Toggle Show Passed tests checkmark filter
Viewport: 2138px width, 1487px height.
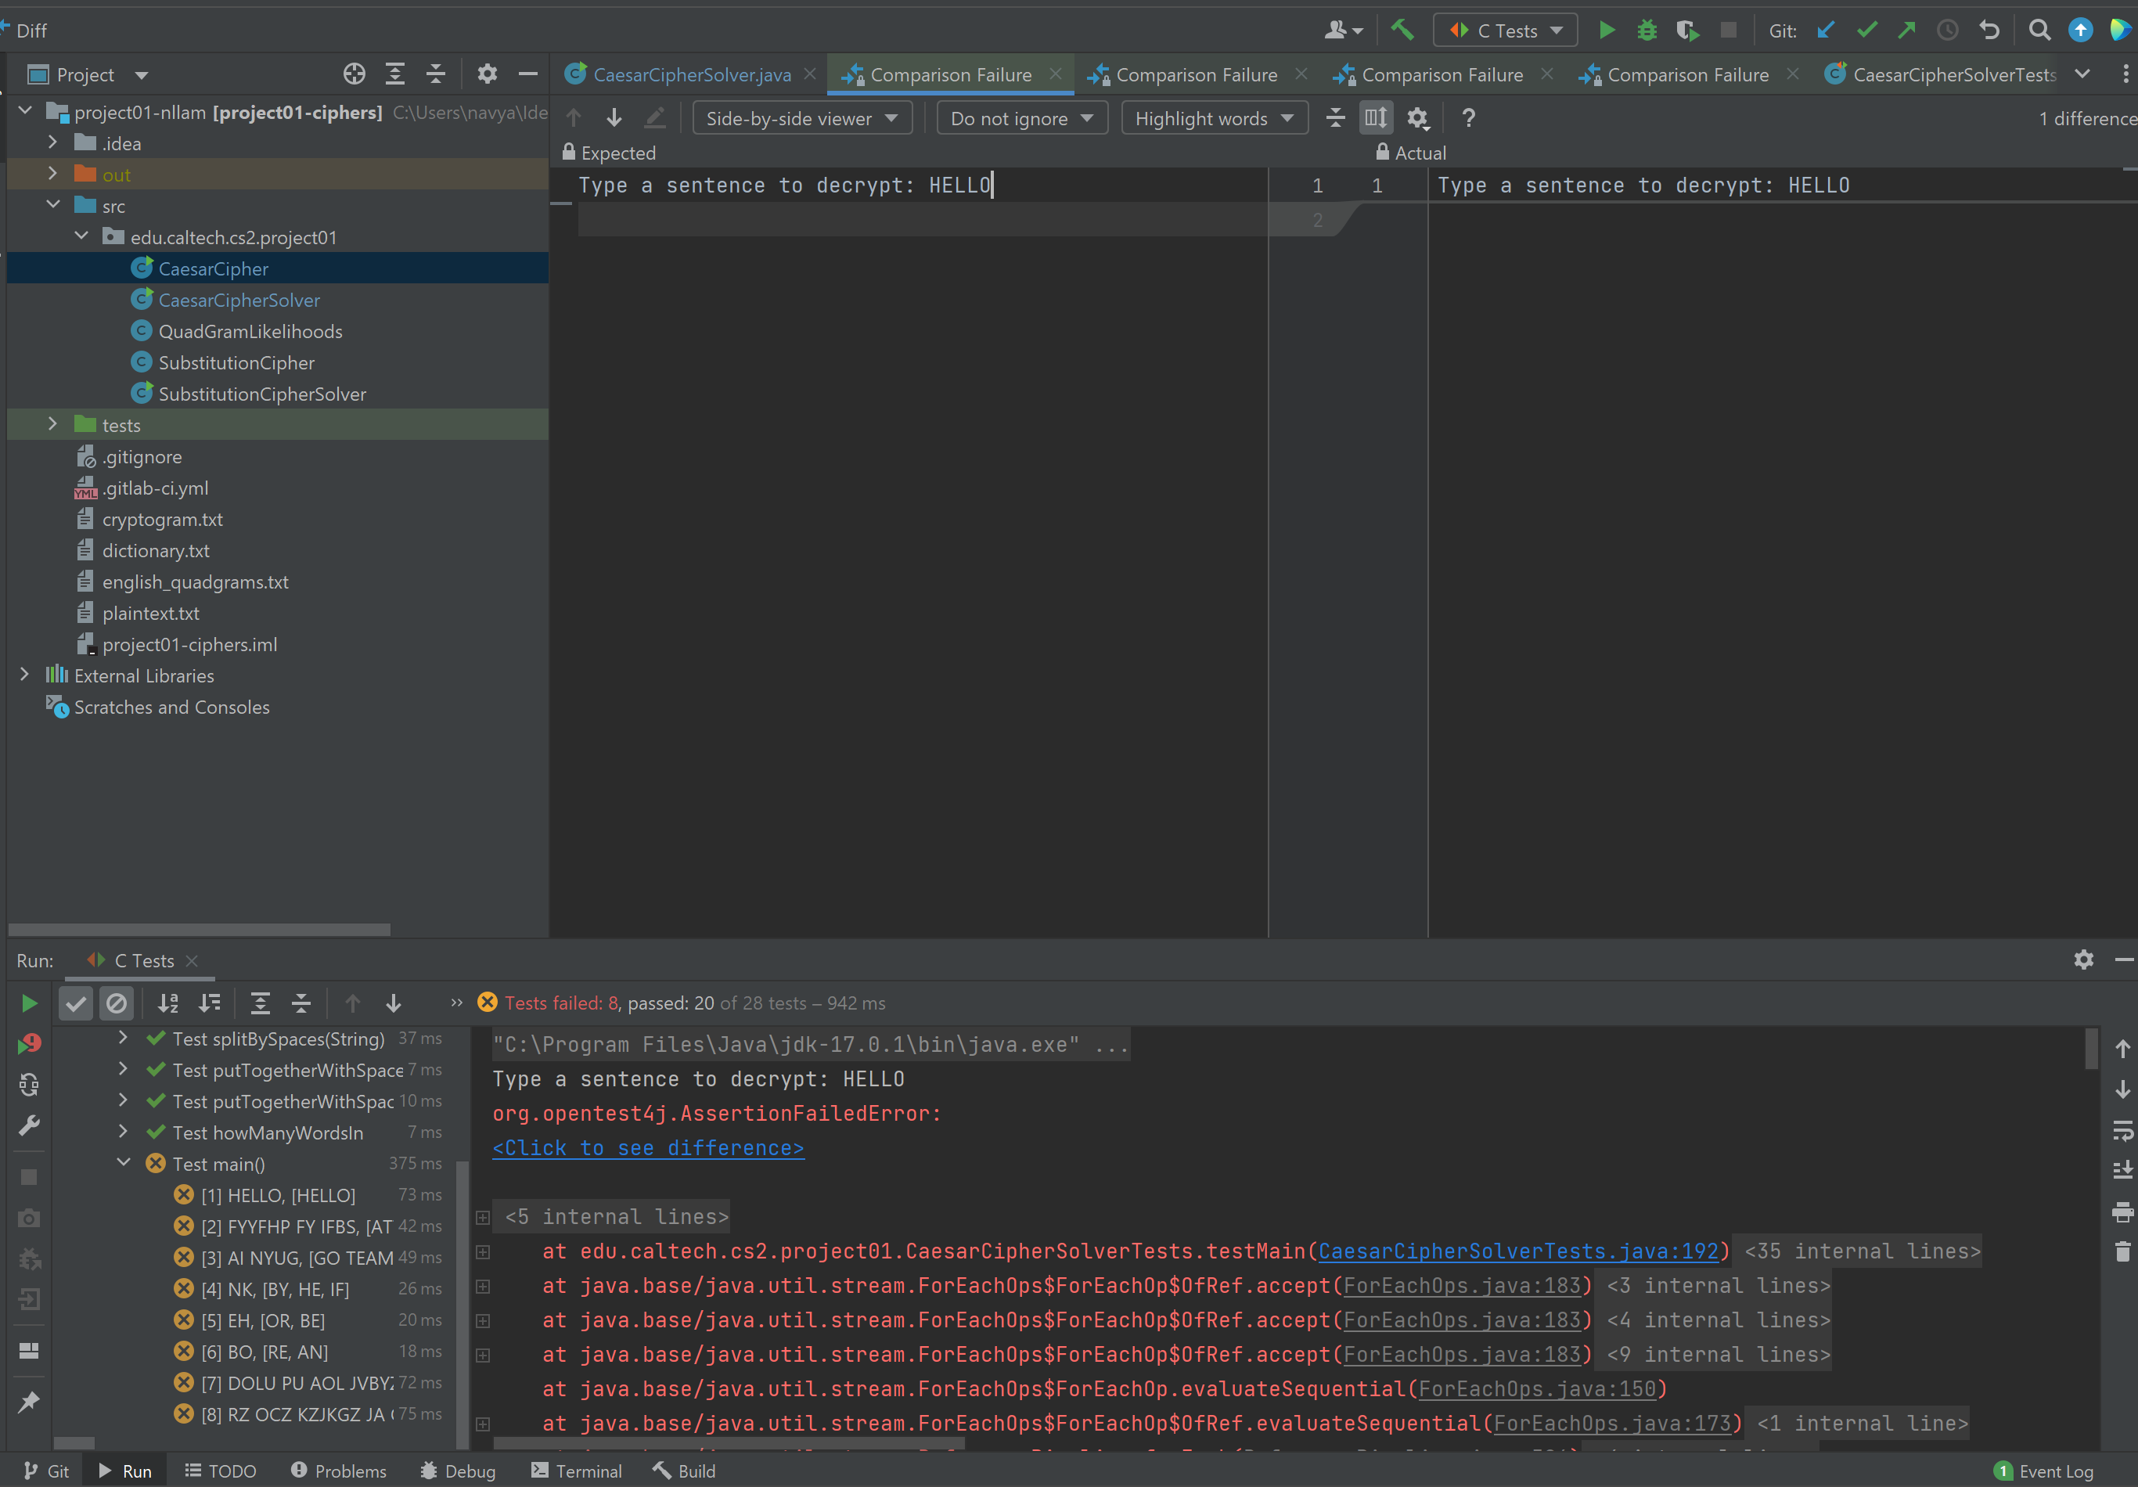coord(77,1003)
